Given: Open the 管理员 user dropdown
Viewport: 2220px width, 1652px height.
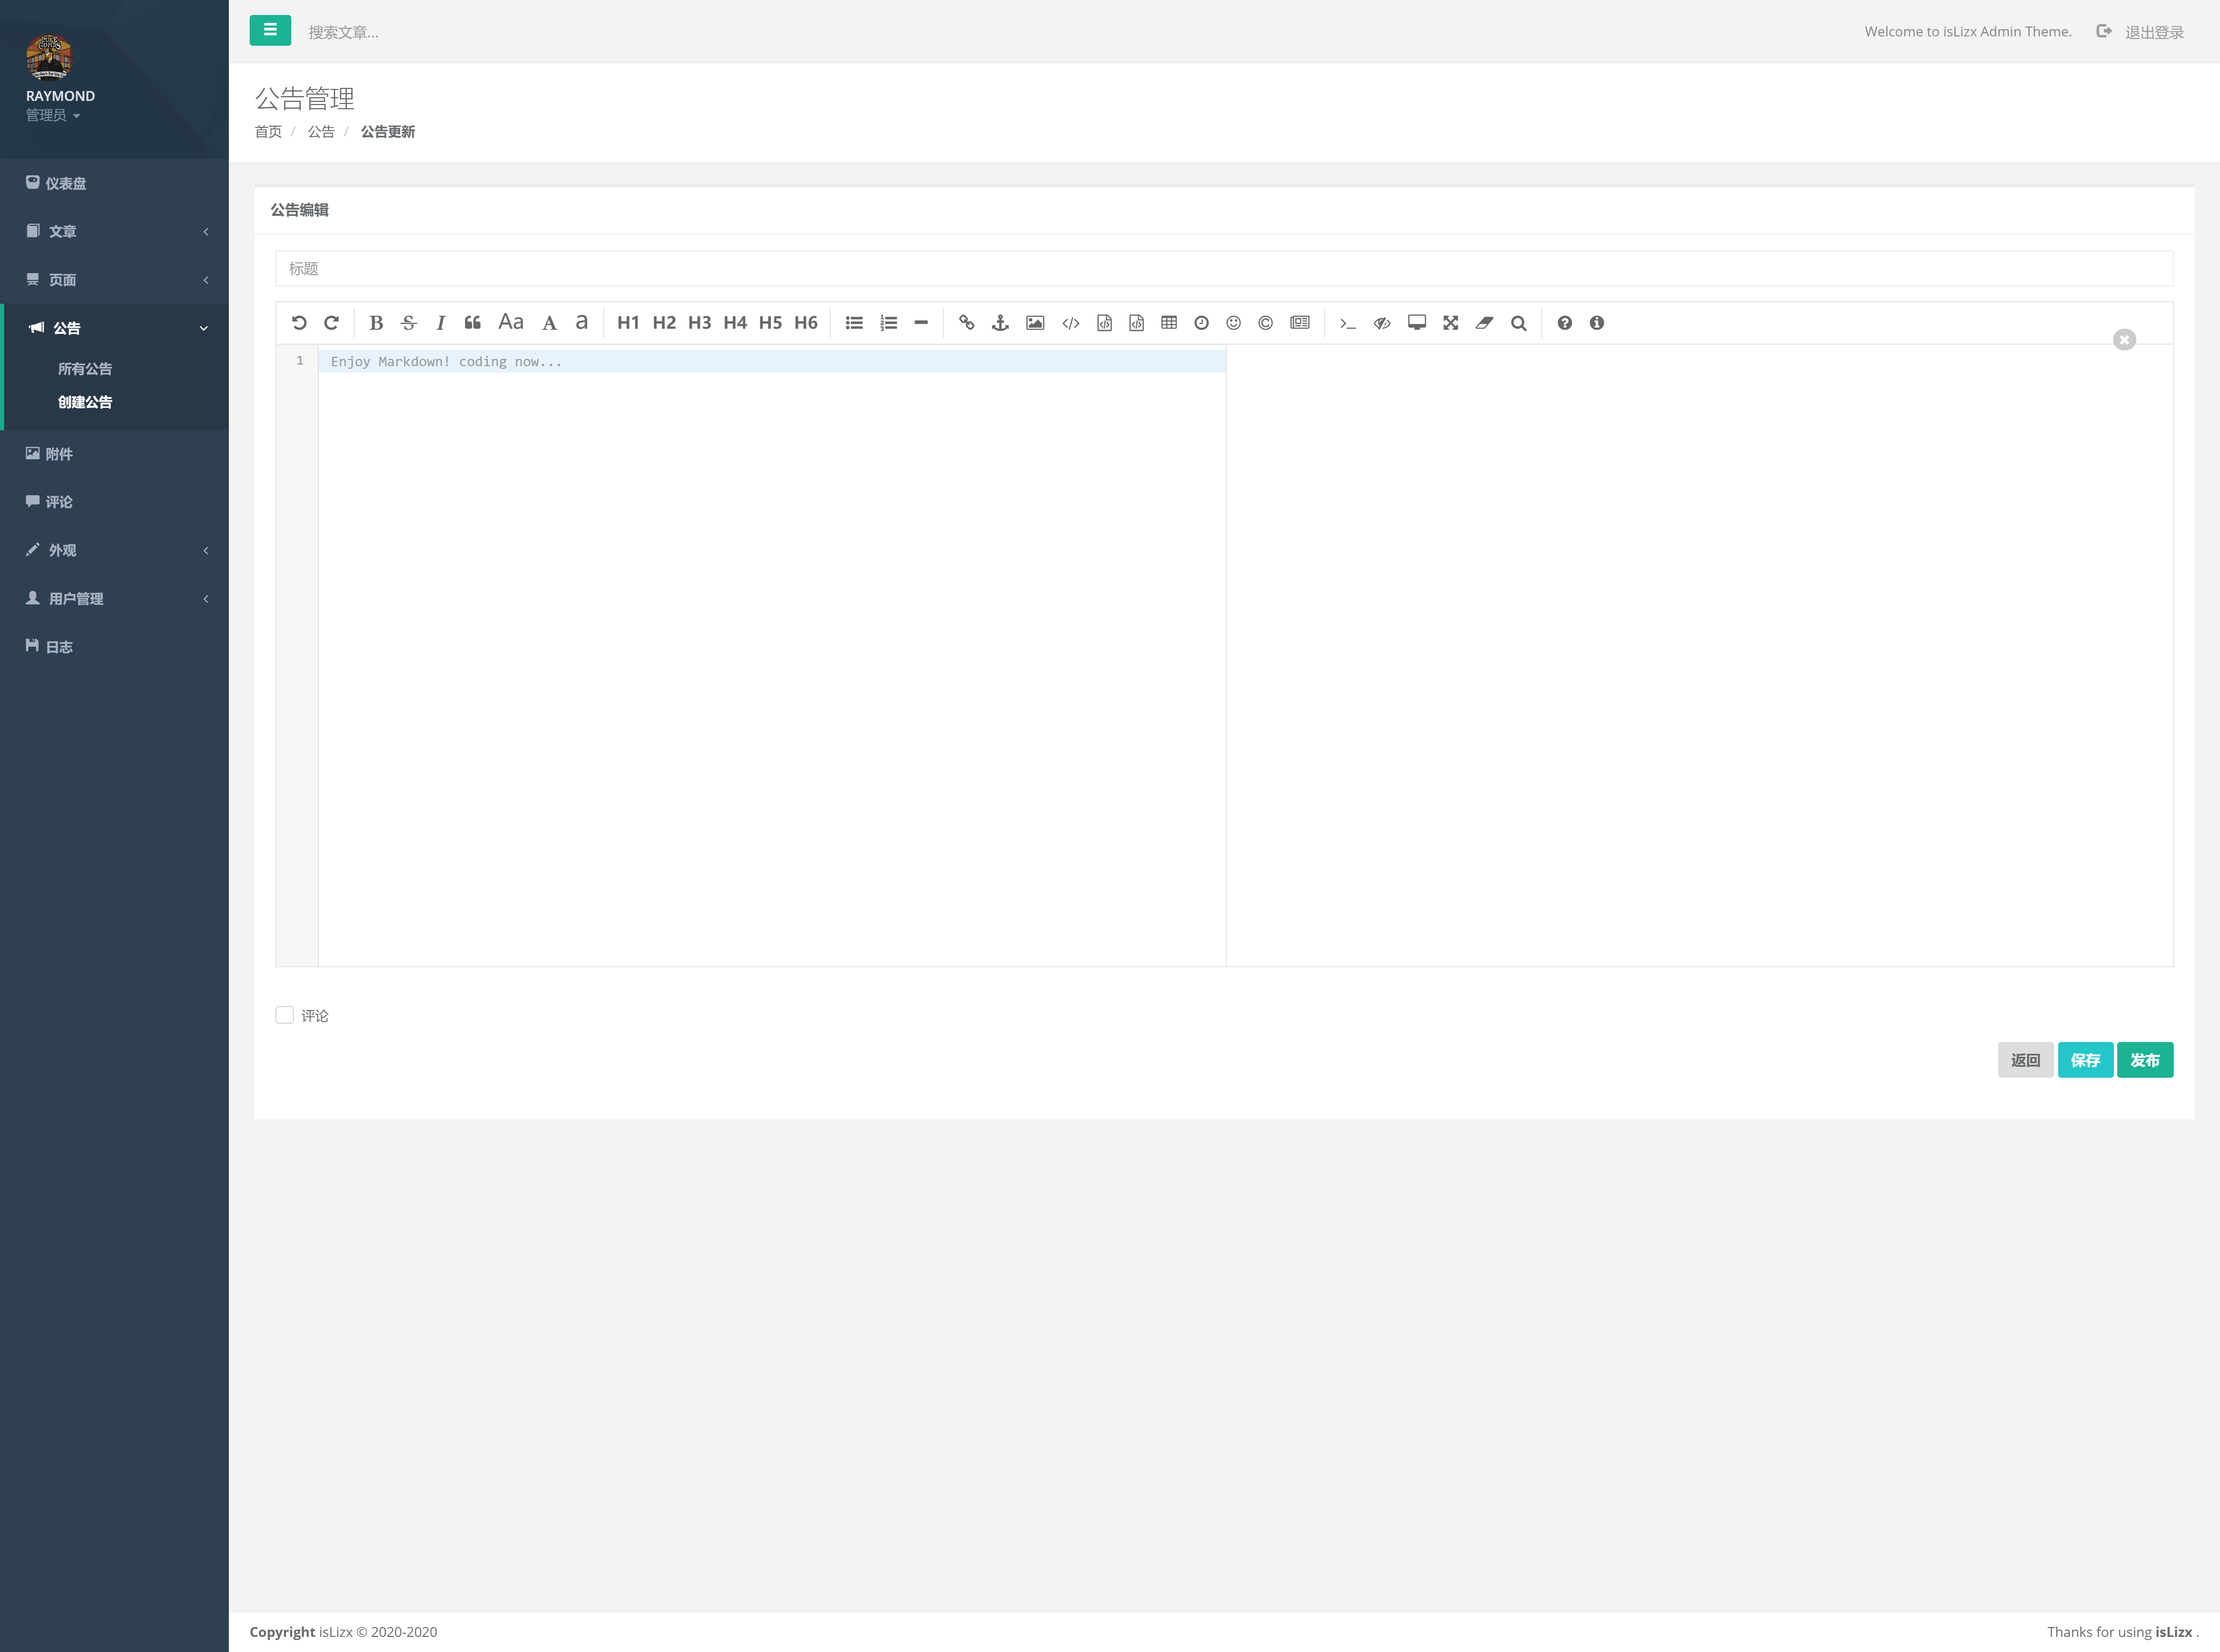Looking at the screenshot, I should pyautogui.click(x=53, y=115).
